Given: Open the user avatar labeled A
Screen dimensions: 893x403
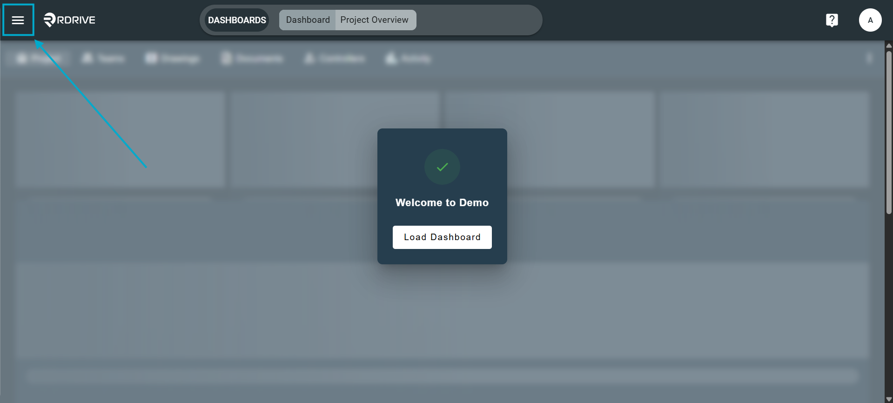Looking at the screenshot, I should click(x=870, y=20).
